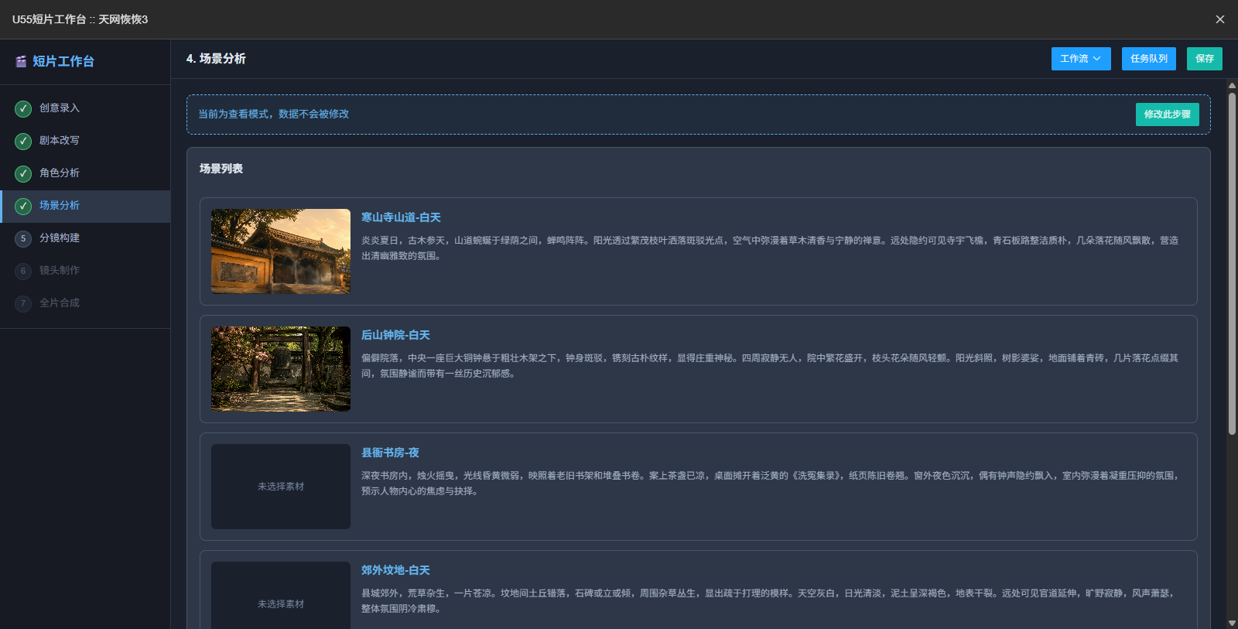Image resolution: width=1238 pixels, height=629 pixels.
Task: Click the step 7 number badge
Action: click(x=23, y=303)
